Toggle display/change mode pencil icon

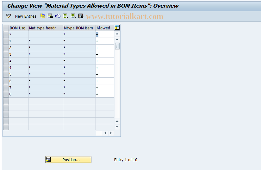click(x=9, y=16)
